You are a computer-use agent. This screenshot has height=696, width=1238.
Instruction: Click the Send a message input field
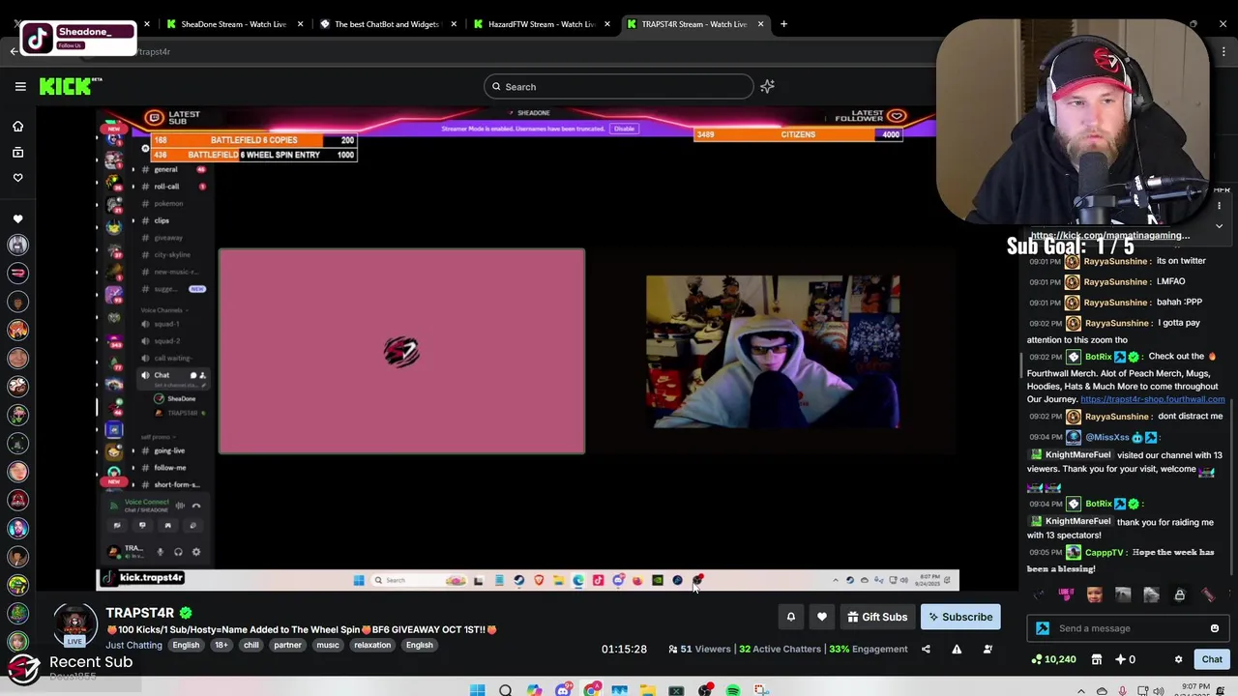point(1130,628)
